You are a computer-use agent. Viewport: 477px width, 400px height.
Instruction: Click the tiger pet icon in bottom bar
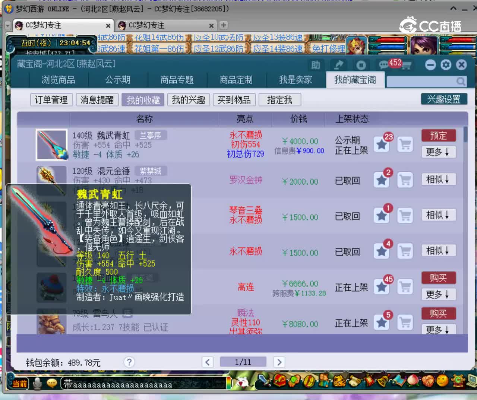pos(339,381)
